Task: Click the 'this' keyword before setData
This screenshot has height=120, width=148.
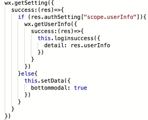Action: tap(31, 81)
